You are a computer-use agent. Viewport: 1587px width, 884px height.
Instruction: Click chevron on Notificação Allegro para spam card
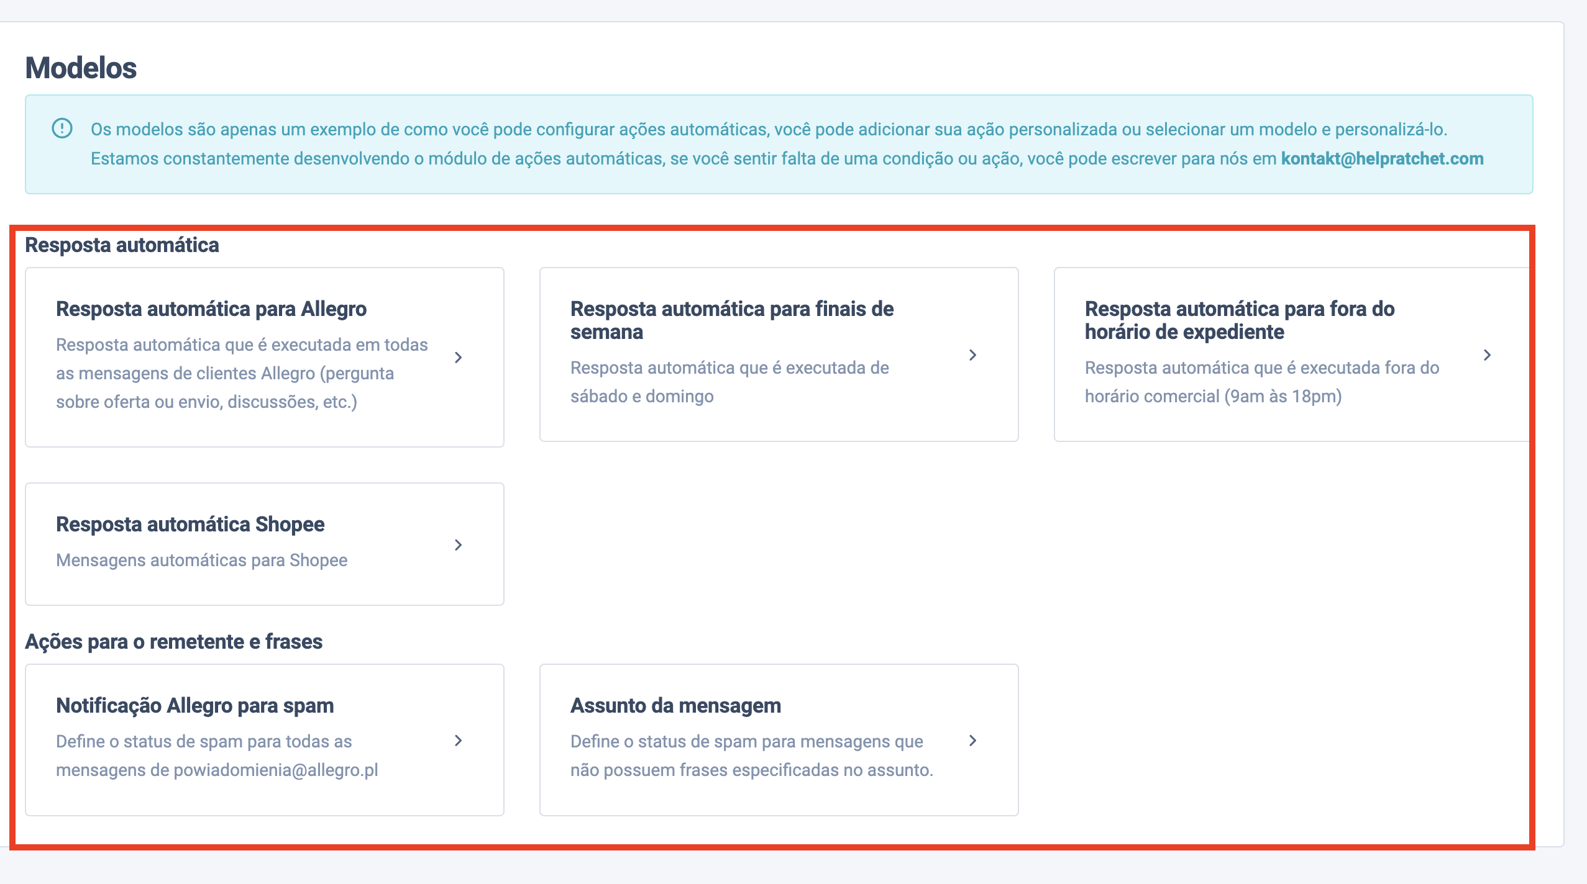pos(458,741)
